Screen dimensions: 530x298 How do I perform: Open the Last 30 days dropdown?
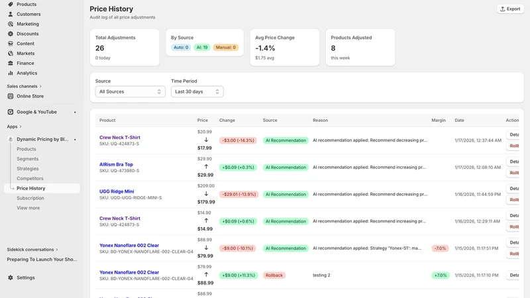tap(197, 91)
